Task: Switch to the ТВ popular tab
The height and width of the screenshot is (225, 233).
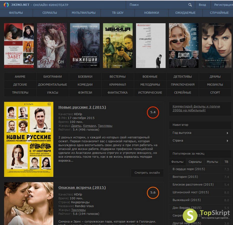Action: point(226,162)
